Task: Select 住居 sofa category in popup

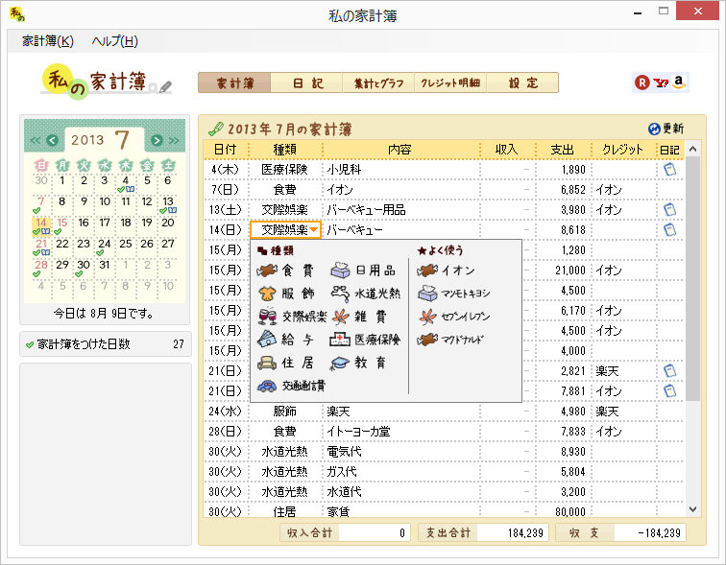Action: pyautogui.click(x=286, y=363)
